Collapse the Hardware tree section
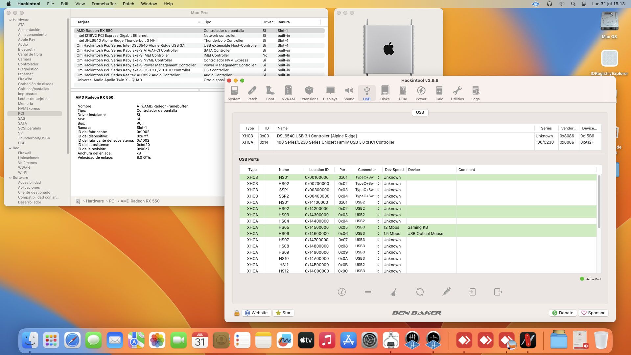The width and height of the screenshot is (631, 355). (x=10, y=20)
